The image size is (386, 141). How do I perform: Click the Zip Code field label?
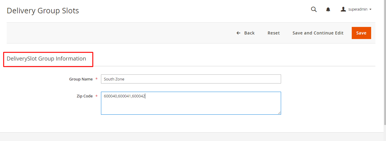point(85,96)
